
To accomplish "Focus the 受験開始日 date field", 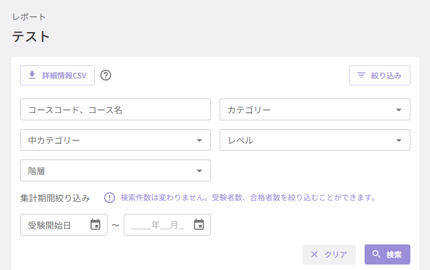I will coord(64,225).
